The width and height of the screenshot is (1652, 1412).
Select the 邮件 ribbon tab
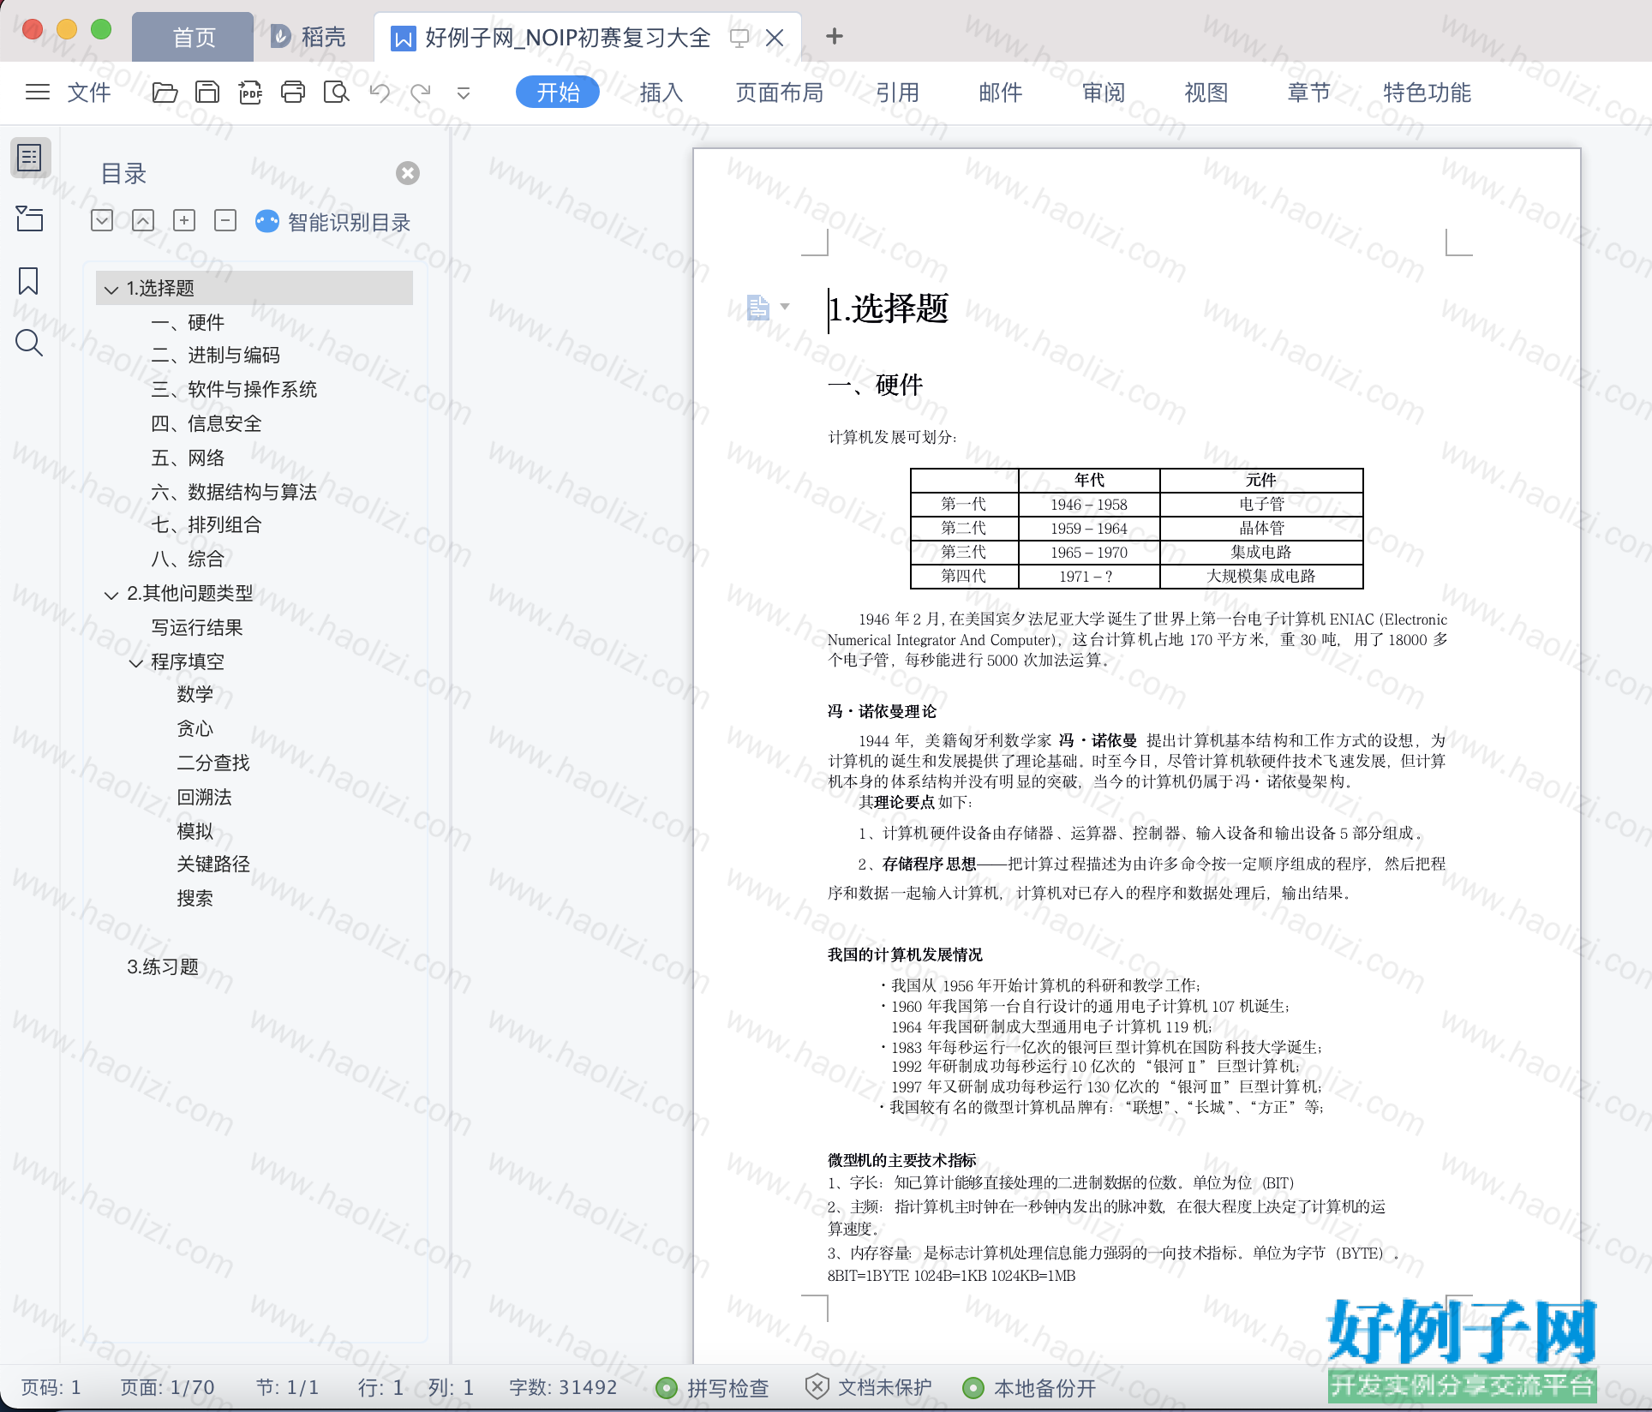tap(1000, 92)
